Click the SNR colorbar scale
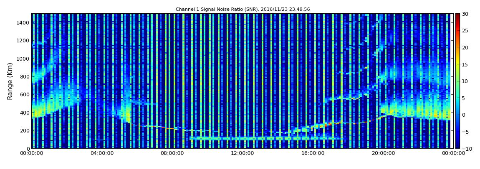Screen dimensions: 480x169 pyautogui.click(x=457, y=81)
